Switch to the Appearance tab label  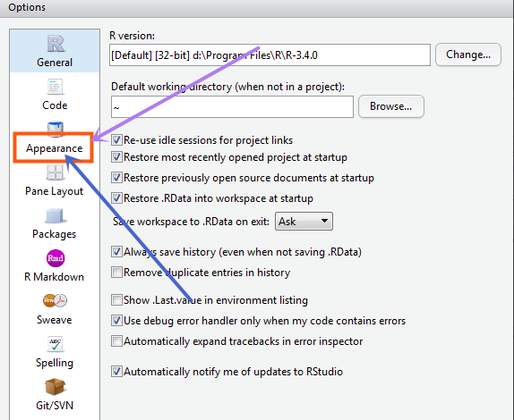click(x=54, y=148)
